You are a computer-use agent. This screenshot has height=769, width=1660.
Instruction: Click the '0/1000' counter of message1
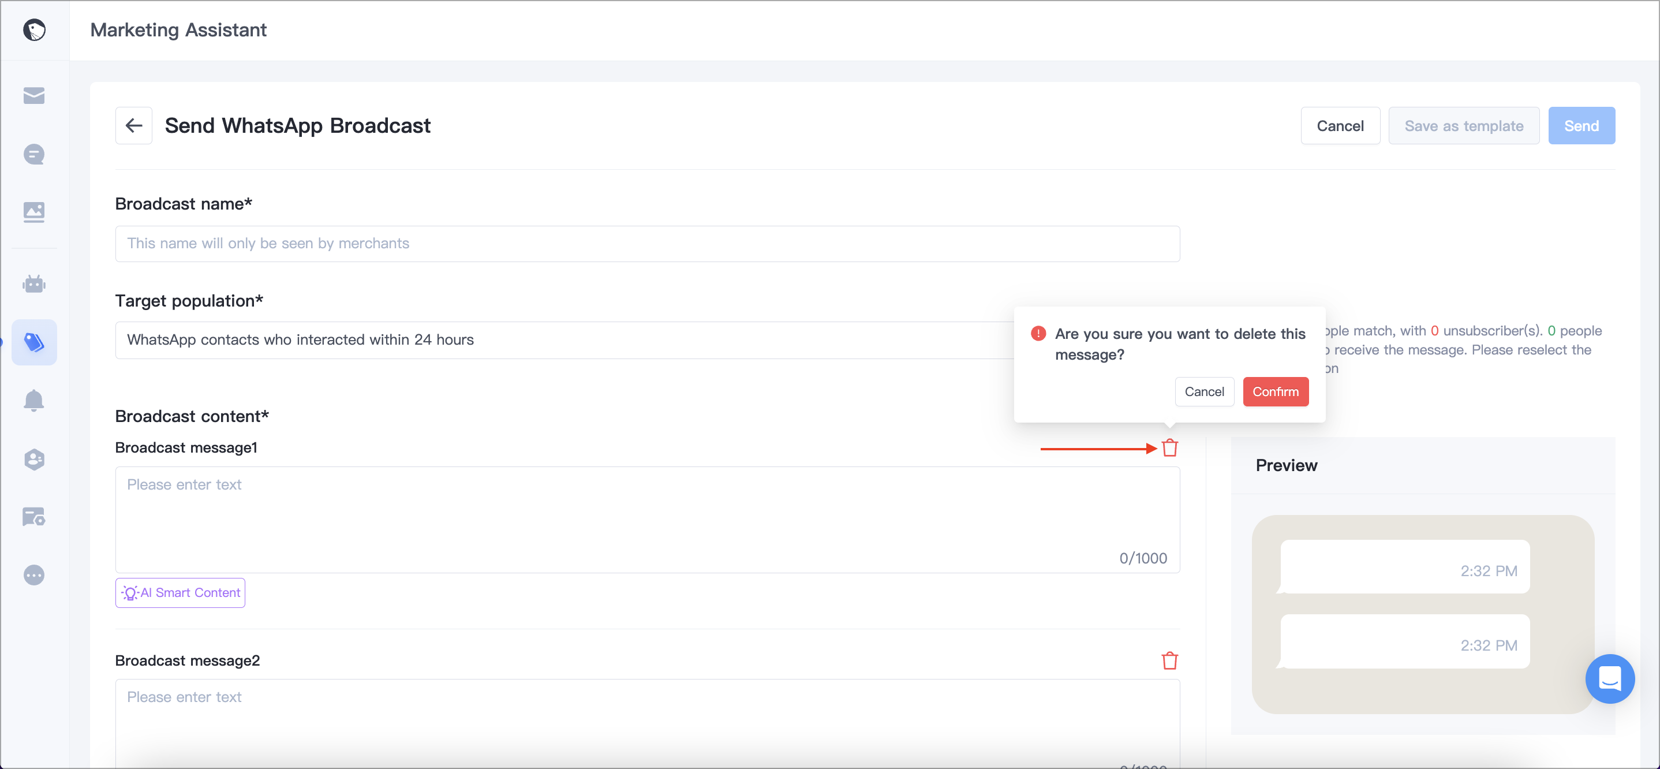[1143, 558]
